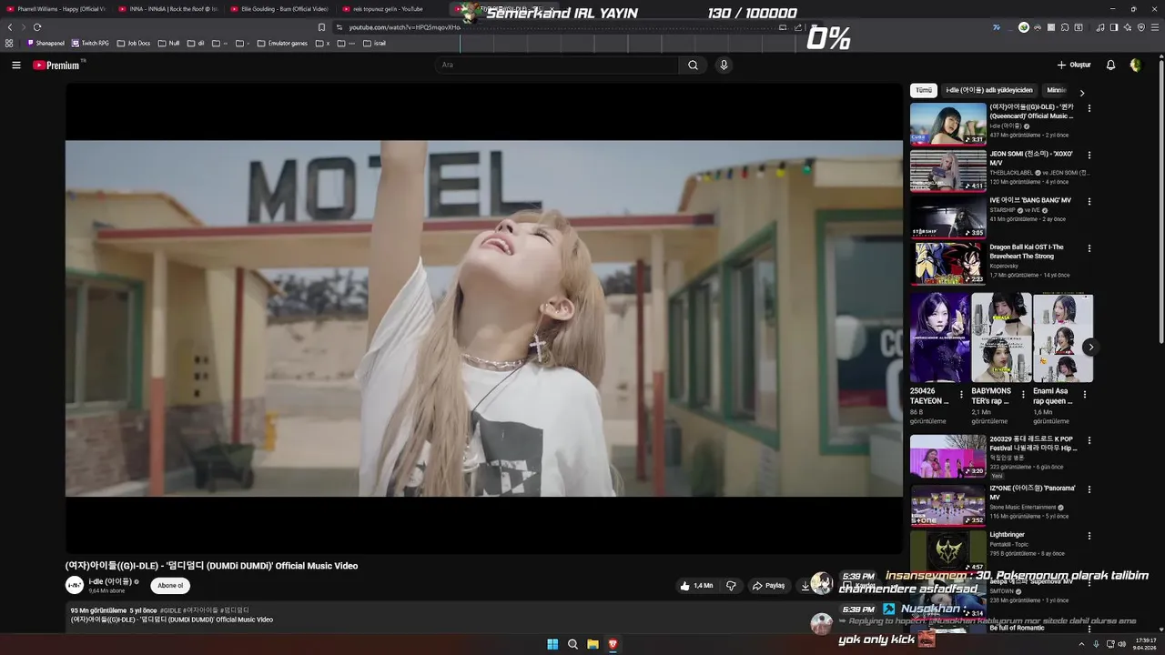Open the 250426 TAEYEON short thumbnail

tap(939, 338)
